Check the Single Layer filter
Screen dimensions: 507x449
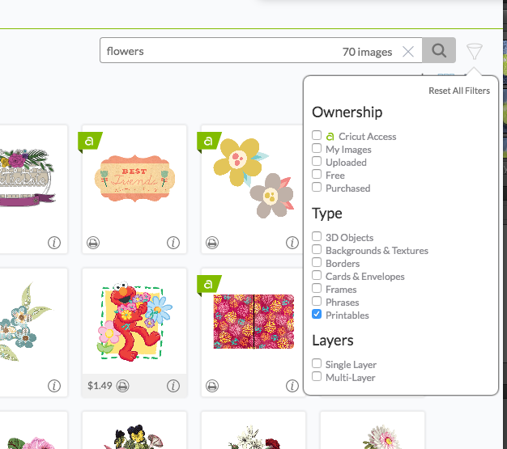[317, 363]
